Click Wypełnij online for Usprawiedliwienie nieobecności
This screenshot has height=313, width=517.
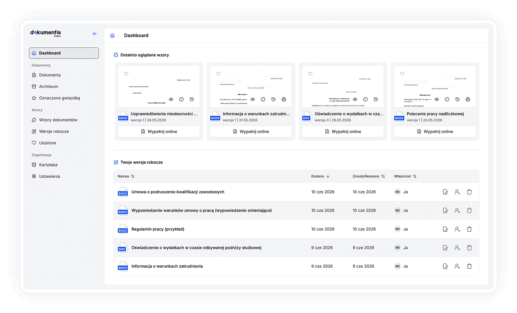tap(159, 132)
